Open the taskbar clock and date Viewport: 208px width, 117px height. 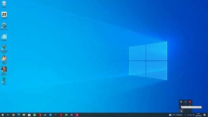pos(199,115)
